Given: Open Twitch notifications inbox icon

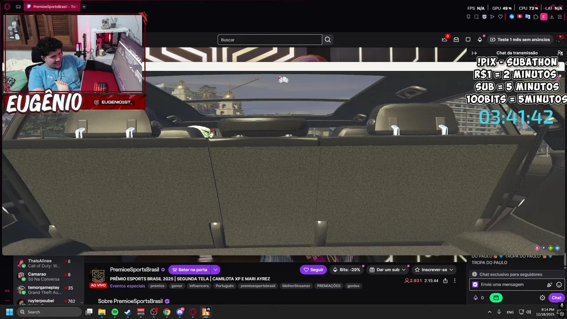Looking at the screenshot, I should click(x=456, y=39).
